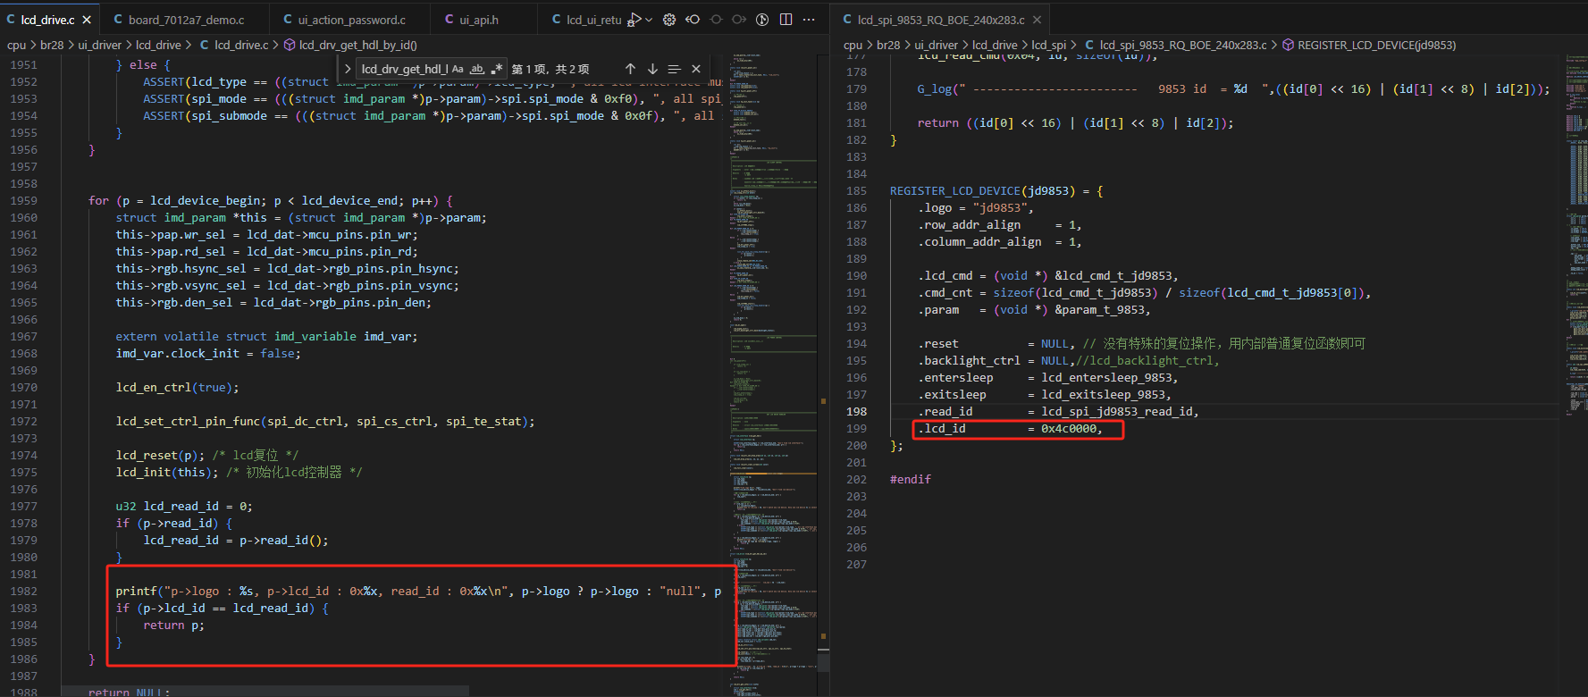Close the lcd_drive.c tab
The image size is (1588, 697).
pos(87,20)
